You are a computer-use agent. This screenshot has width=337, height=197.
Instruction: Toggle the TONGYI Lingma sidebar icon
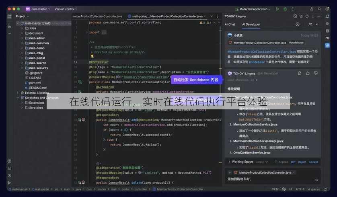327,45
